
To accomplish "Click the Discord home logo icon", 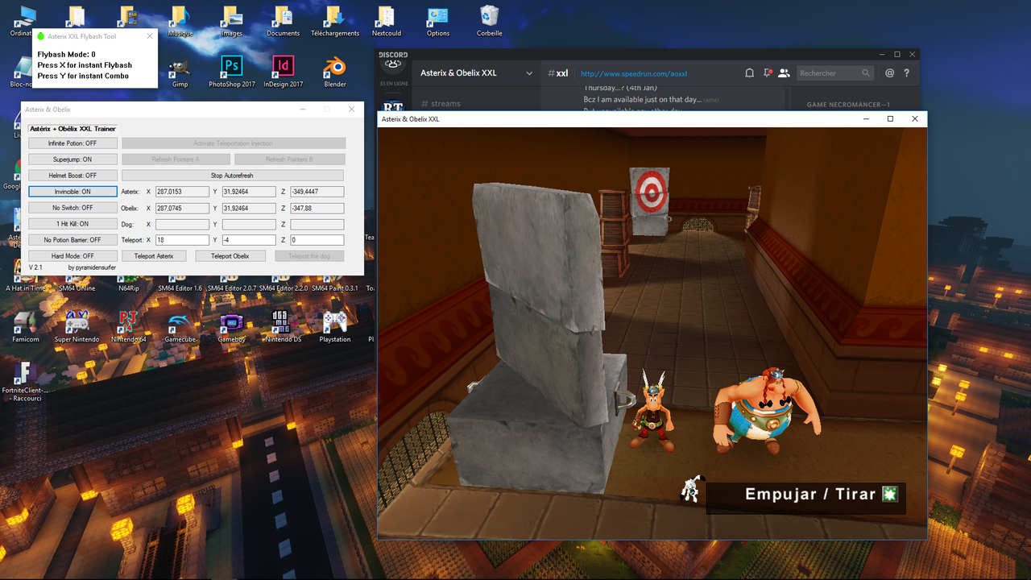I will (x=393, y=64).
